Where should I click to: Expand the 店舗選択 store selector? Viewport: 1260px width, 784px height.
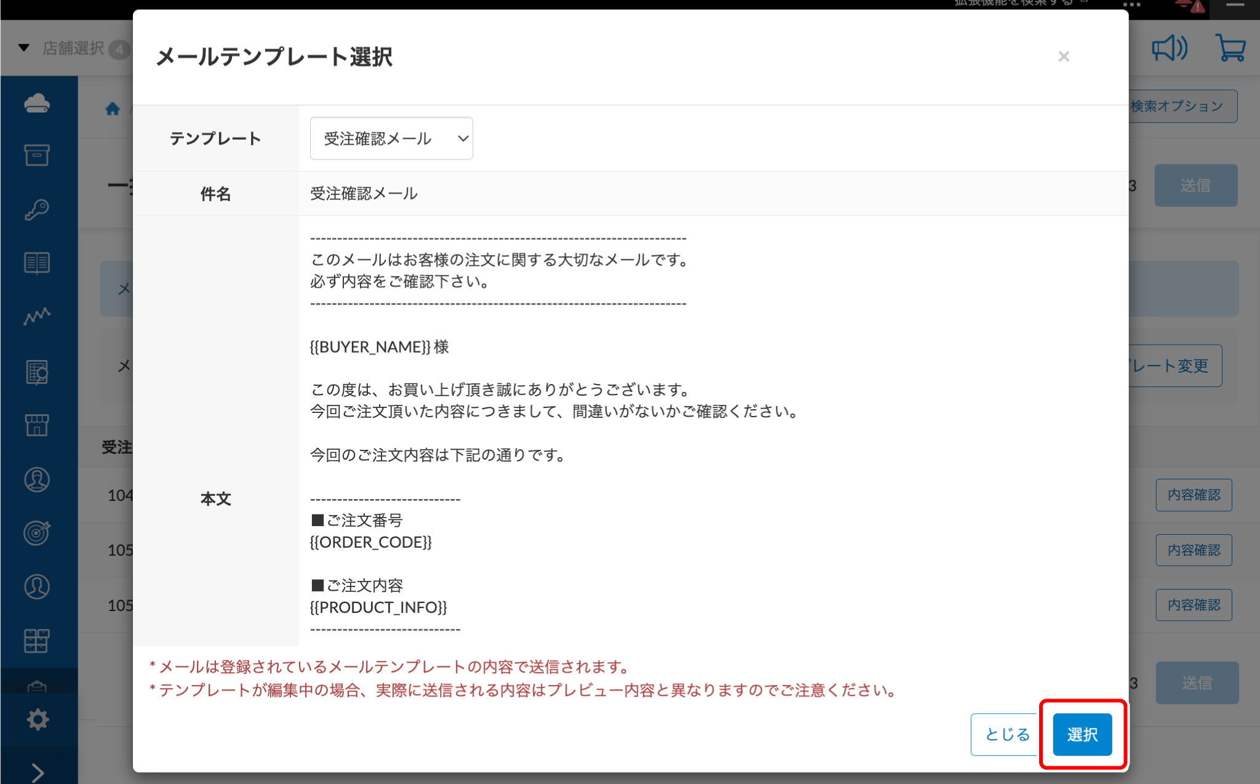click(73, 48)
